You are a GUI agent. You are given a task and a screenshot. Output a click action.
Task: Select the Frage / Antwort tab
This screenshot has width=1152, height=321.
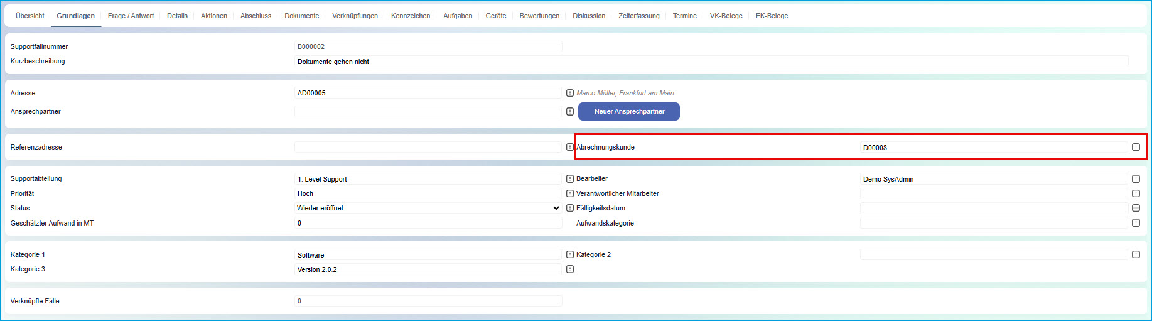131,16
